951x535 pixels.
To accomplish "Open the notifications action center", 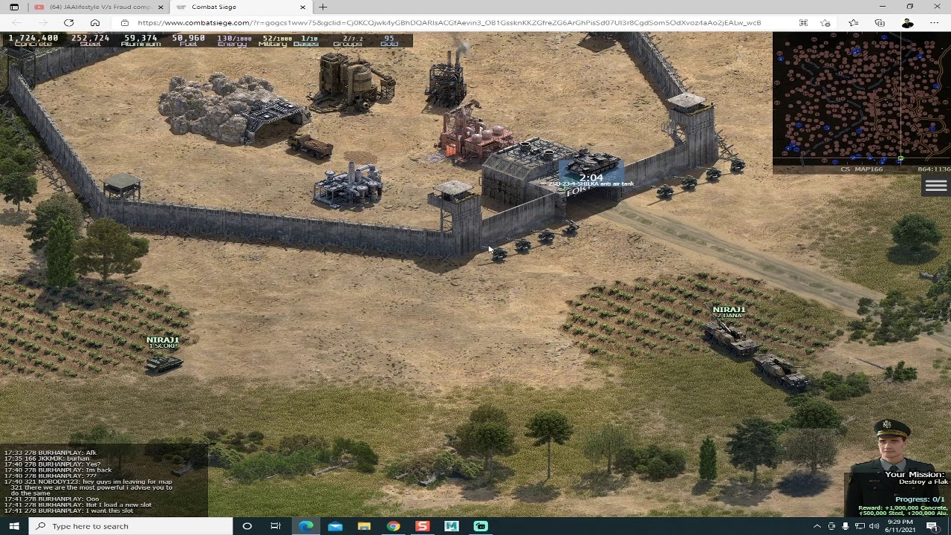I will (932, 526).
